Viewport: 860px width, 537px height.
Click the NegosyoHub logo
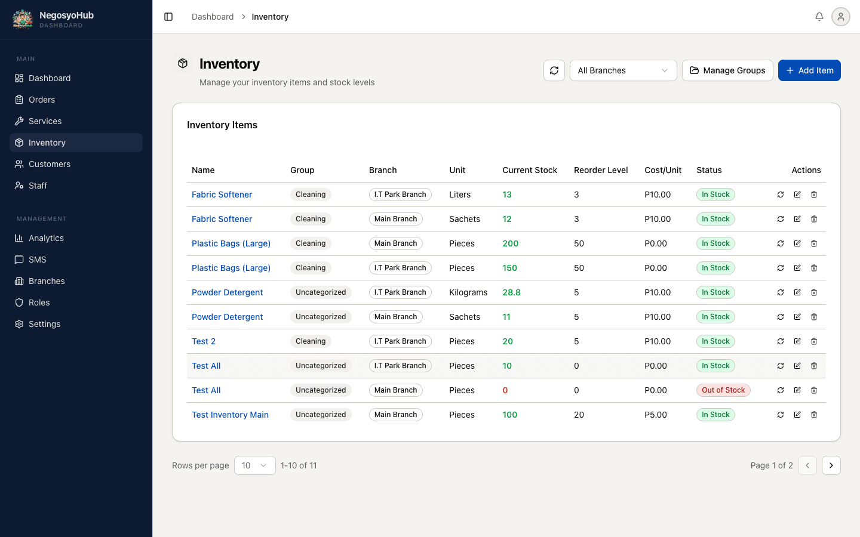[x=23, y=19]
